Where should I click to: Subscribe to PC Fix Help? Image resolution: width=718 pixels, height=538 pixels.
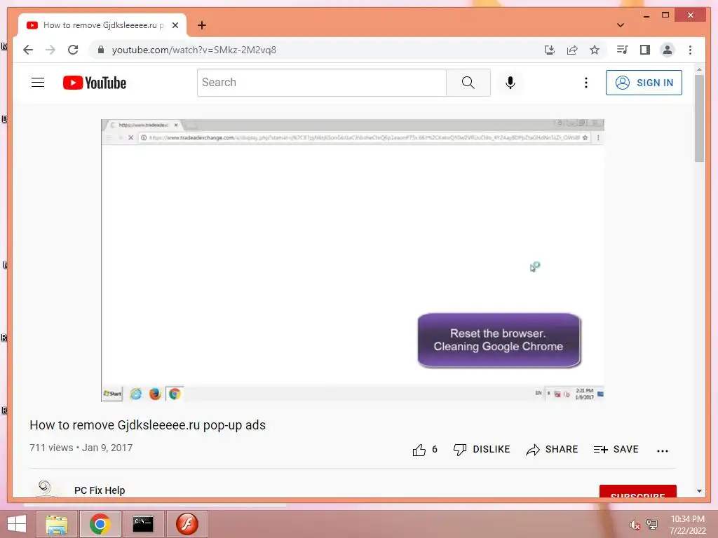coord(637,491)
